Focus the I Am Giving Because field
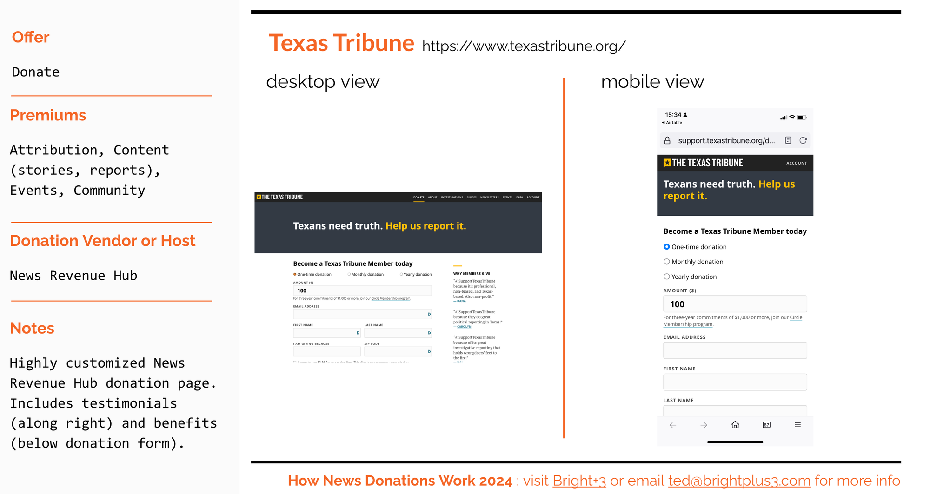930x494 pixels. coord(327,351)
